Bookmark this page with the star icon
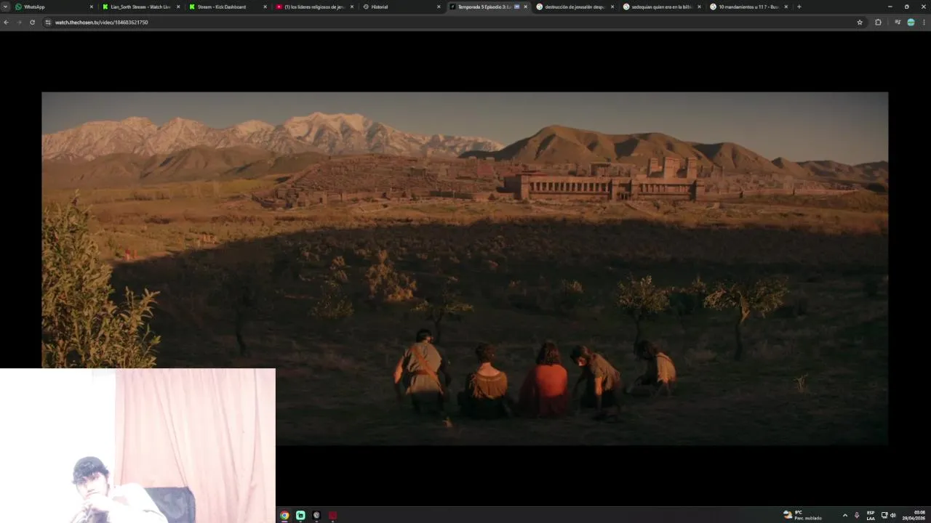The image size is (931, 523). pos(860,23)
